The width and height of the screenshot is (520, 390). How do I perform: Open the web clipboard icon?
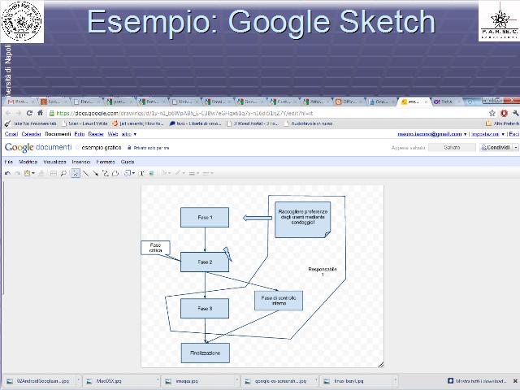(27, 173)
